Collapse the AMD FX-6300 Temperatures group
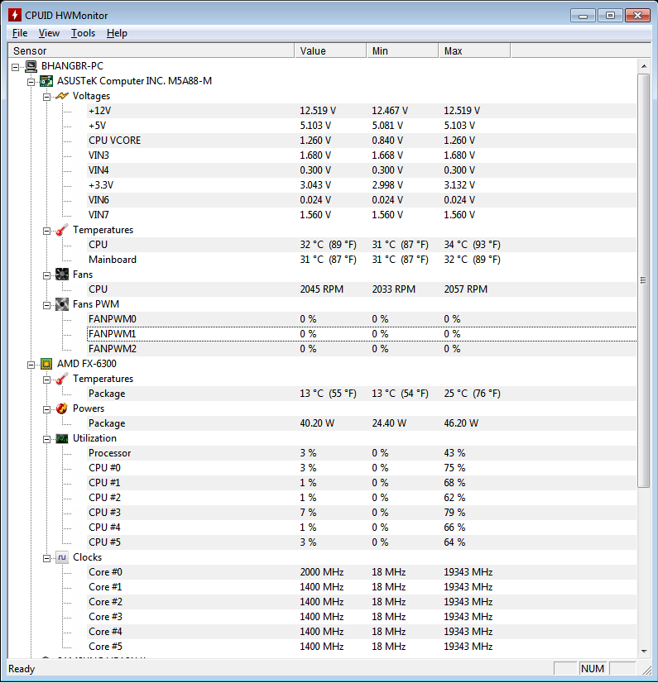This screenshot has height=683, width=658. point(46,380)
